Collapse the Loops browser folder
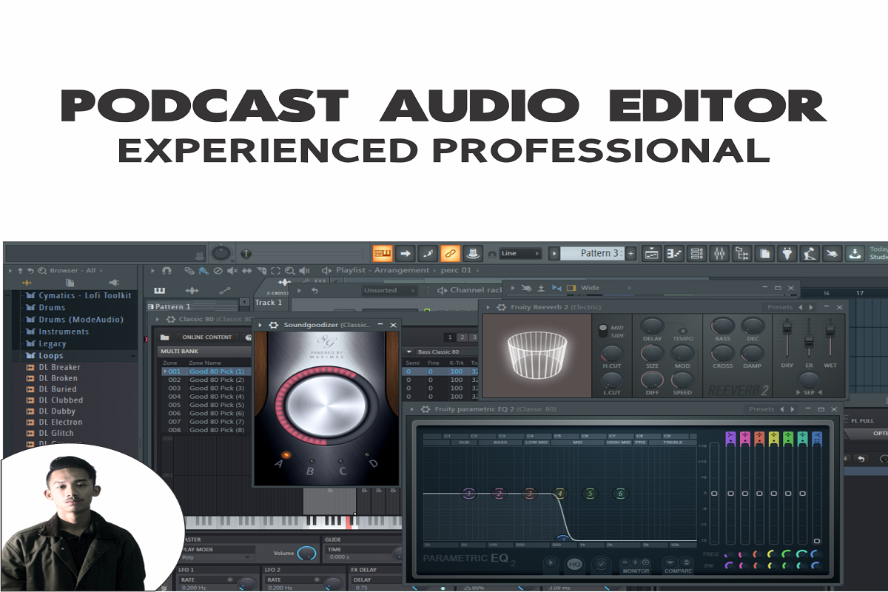 (x=51, y=356)
